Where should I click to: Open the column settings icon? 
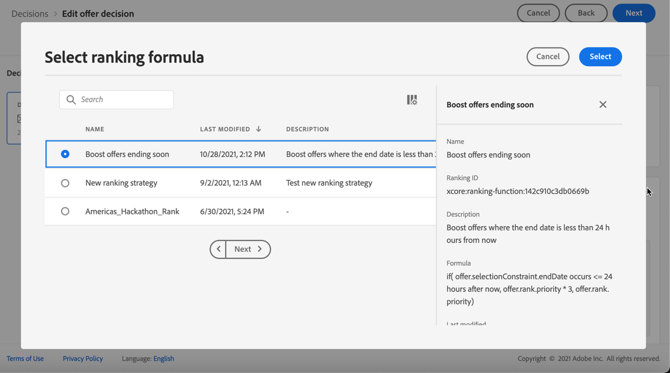(x=412, y=100)
